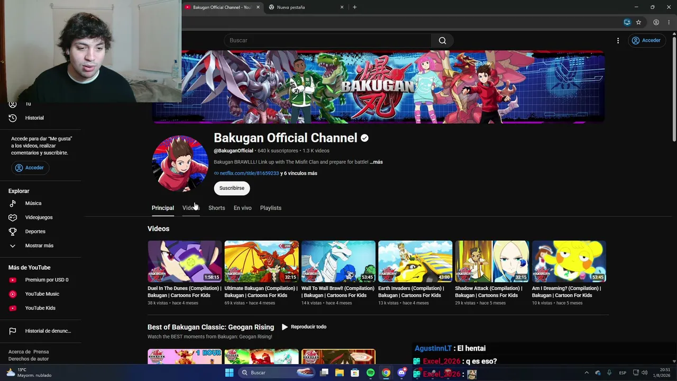
Task: Open File Explorer from the taskbar
Action: pos(340,373)
